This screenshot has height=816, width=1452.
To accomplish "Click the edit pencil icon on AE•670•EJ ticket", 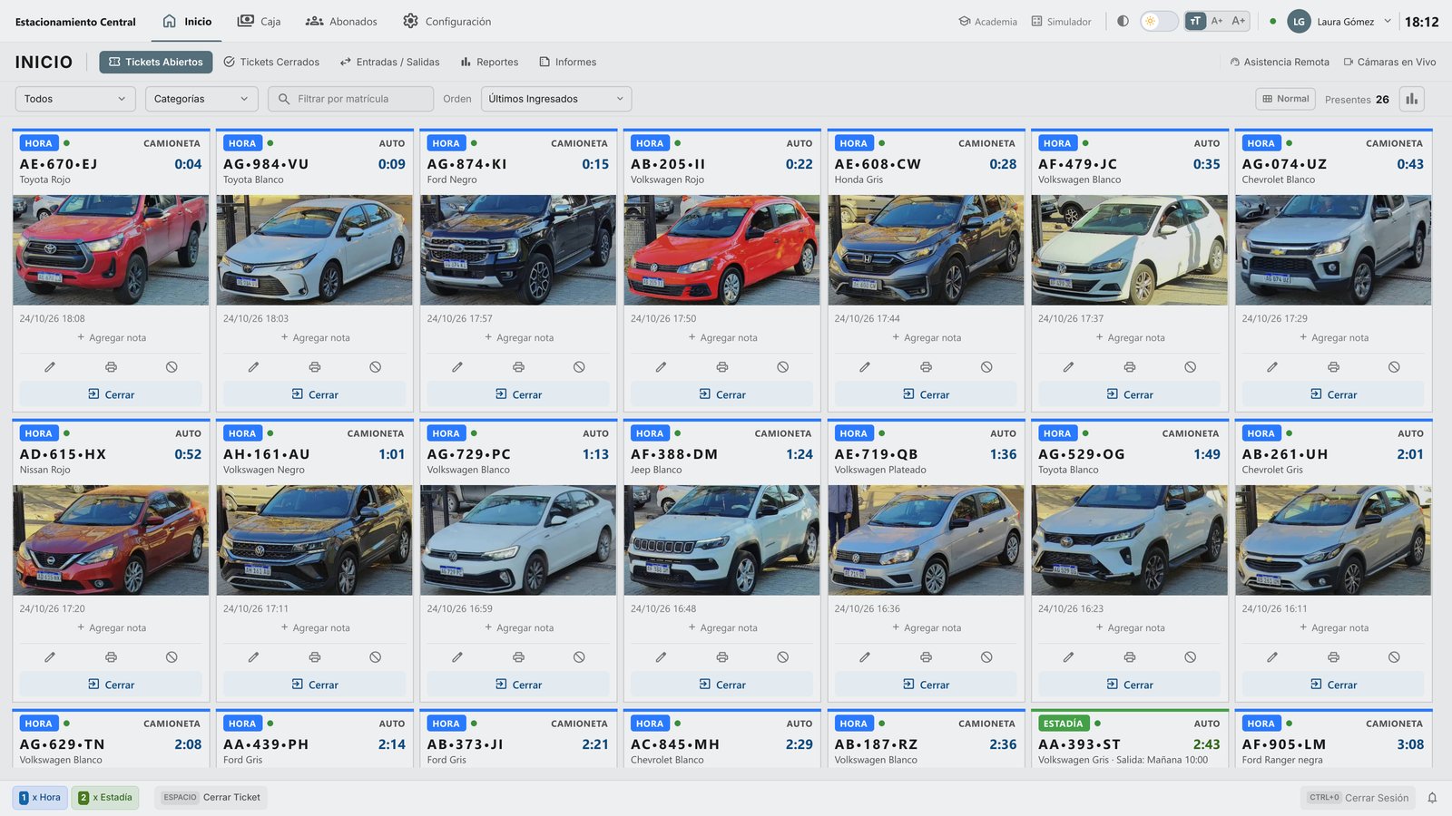I will tap(50, 367).
